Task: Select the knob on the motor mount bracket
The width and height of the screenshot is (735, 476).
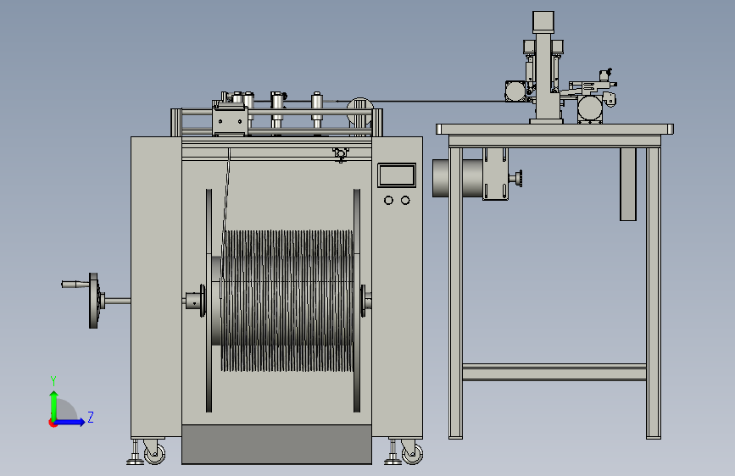Action: 519,178
